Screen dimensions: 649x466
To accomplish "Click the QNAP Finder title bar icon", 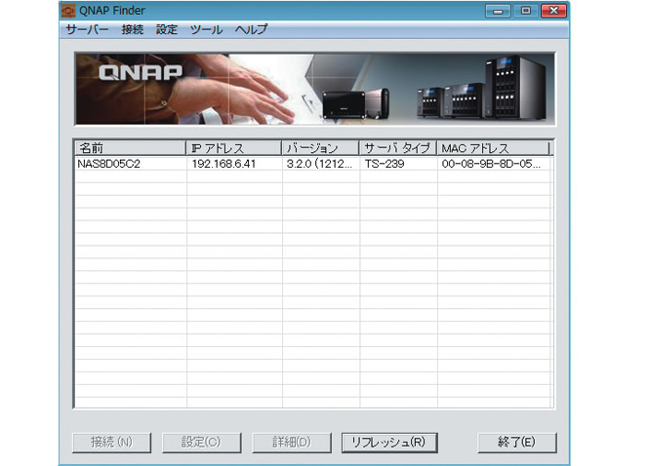I will point(68,11).
